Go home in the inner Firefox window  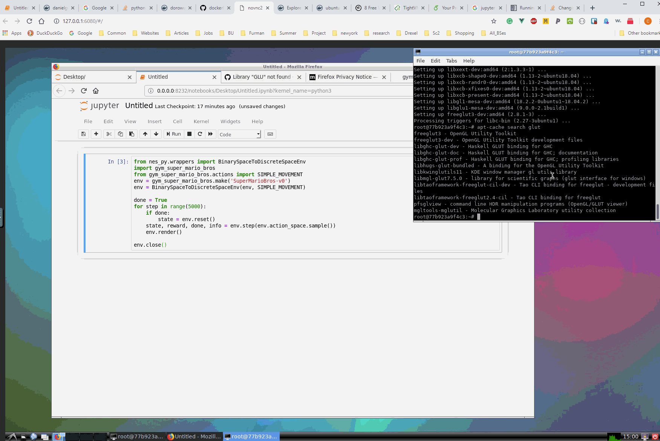96,91
